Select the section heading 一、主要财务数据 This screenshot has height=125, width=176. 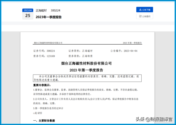coord(44,121)
